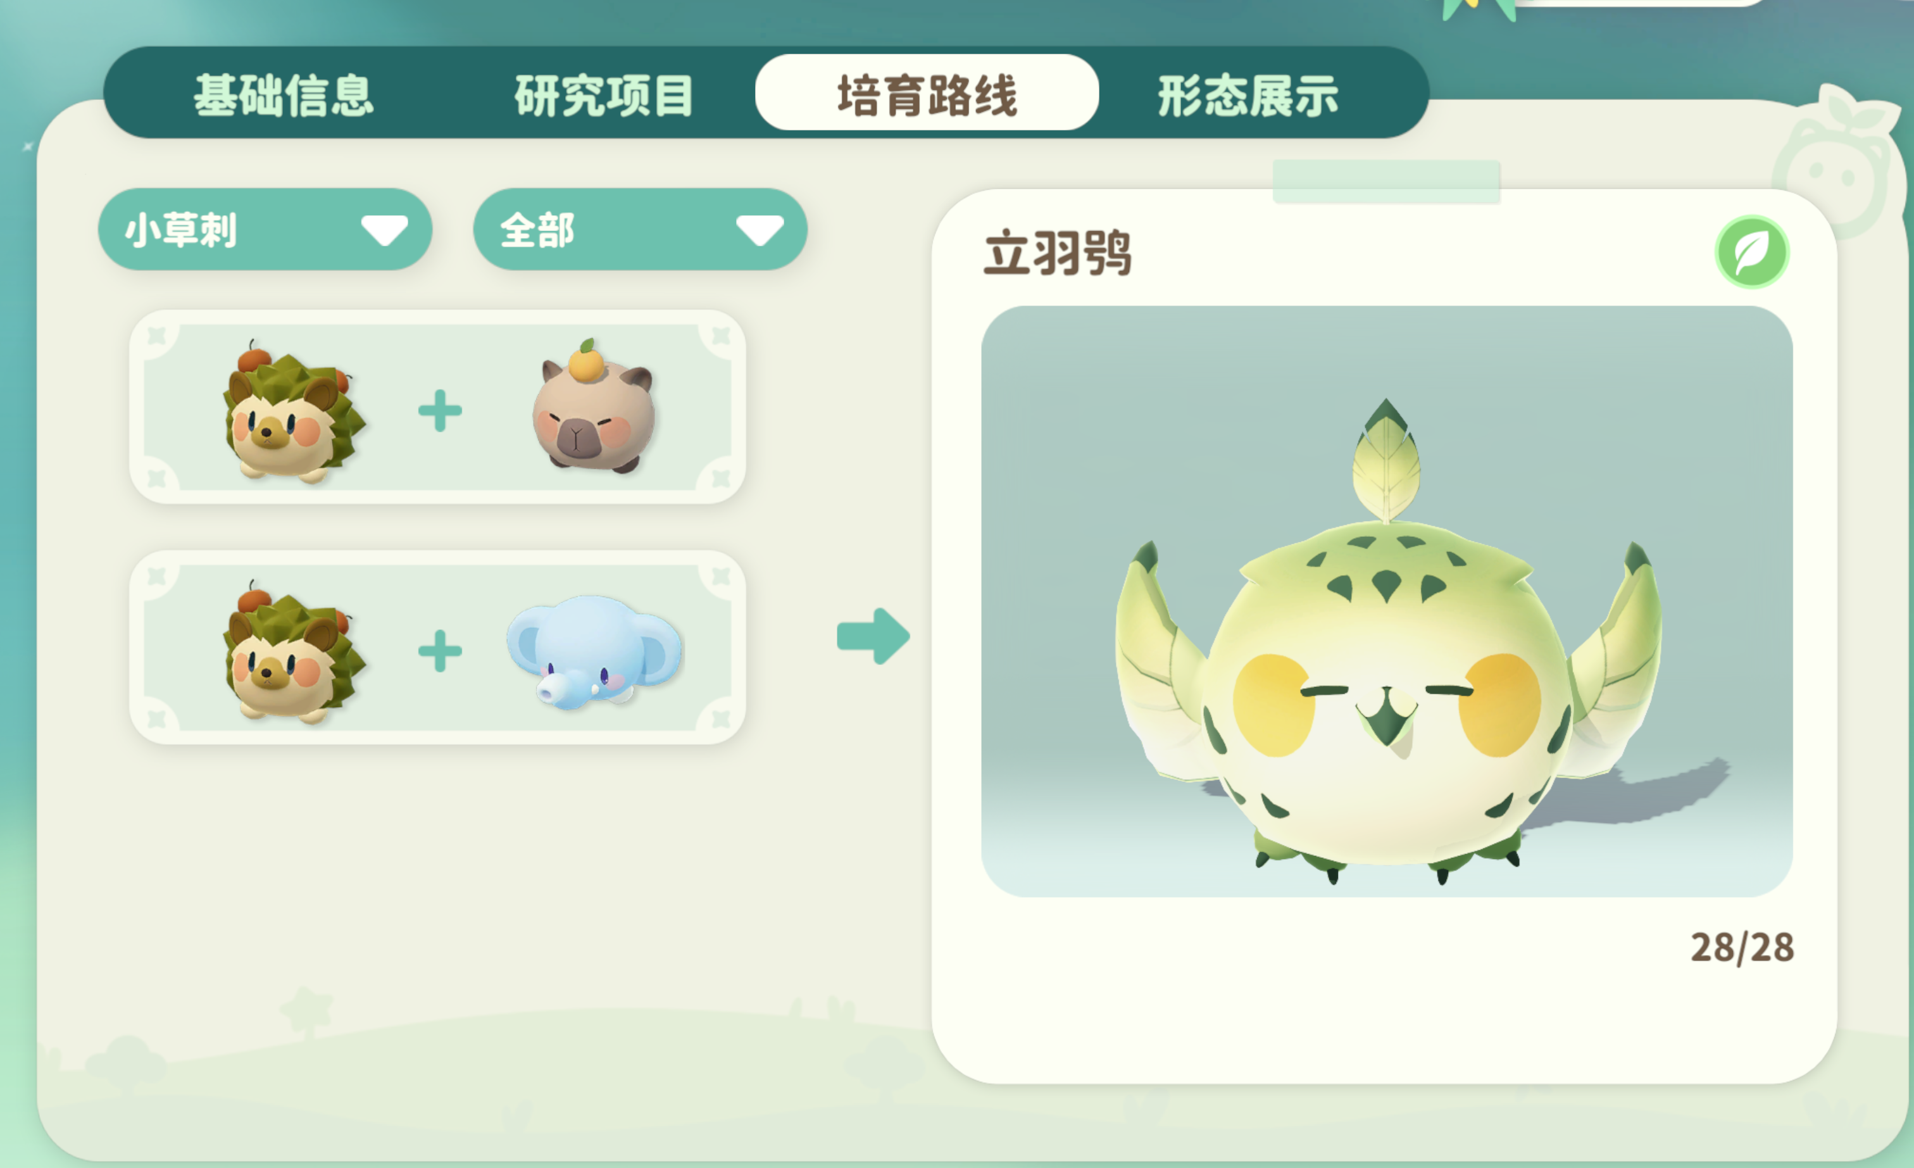Click the green leaf attribute icon
Screen dimensions: 1914x1168
[1752, 252]
